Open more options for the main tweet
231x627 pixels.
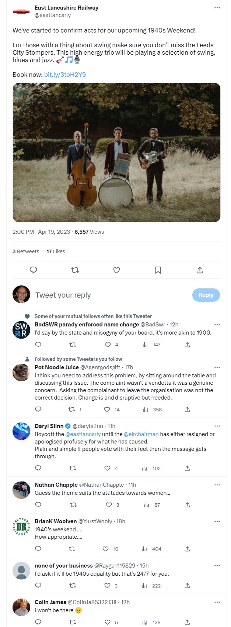click(x=217, y=8)
